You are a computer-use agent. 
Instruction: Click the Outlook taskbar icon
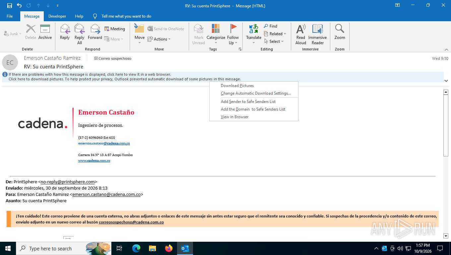(x=185, y=248)
